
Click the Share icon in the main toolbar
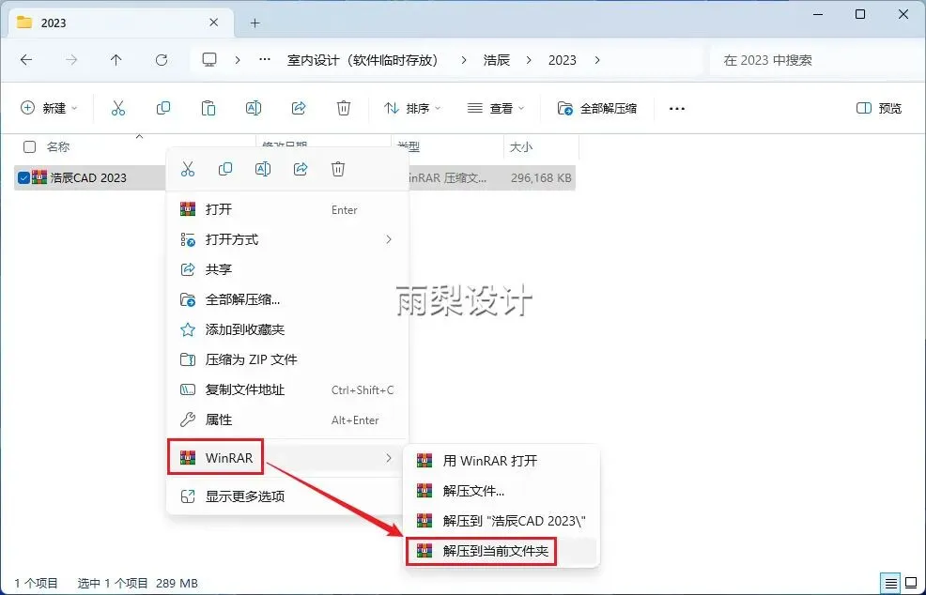tap(299, 108)
